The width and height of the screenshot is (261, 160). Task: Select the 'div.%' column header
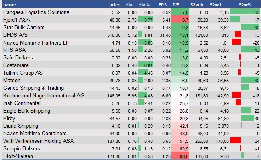(x=144, y=5)
